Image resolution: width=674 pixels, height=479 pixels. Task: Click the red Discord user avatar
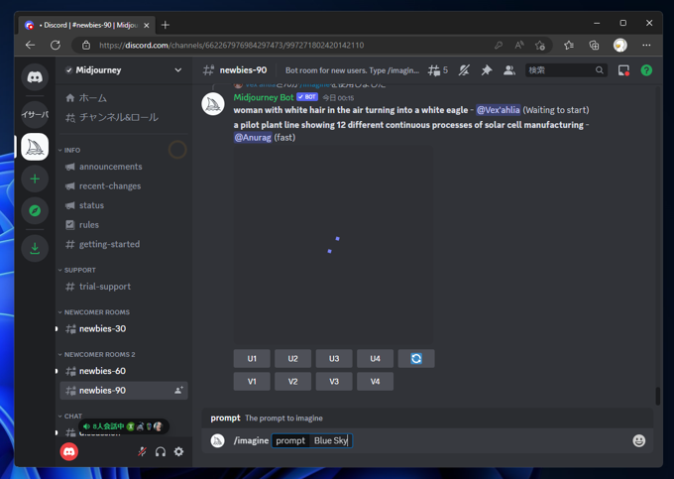pyautogui.click(x=69, y=451)
